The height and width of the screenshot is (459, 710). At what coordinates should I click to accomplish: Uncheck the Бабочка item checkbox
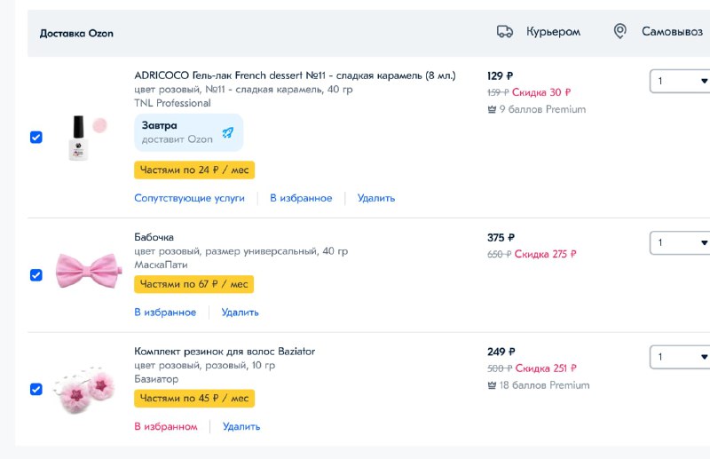point(36,275)
